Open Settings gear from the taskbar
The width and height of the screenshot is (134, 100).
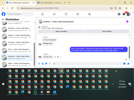tap(42, 92)
